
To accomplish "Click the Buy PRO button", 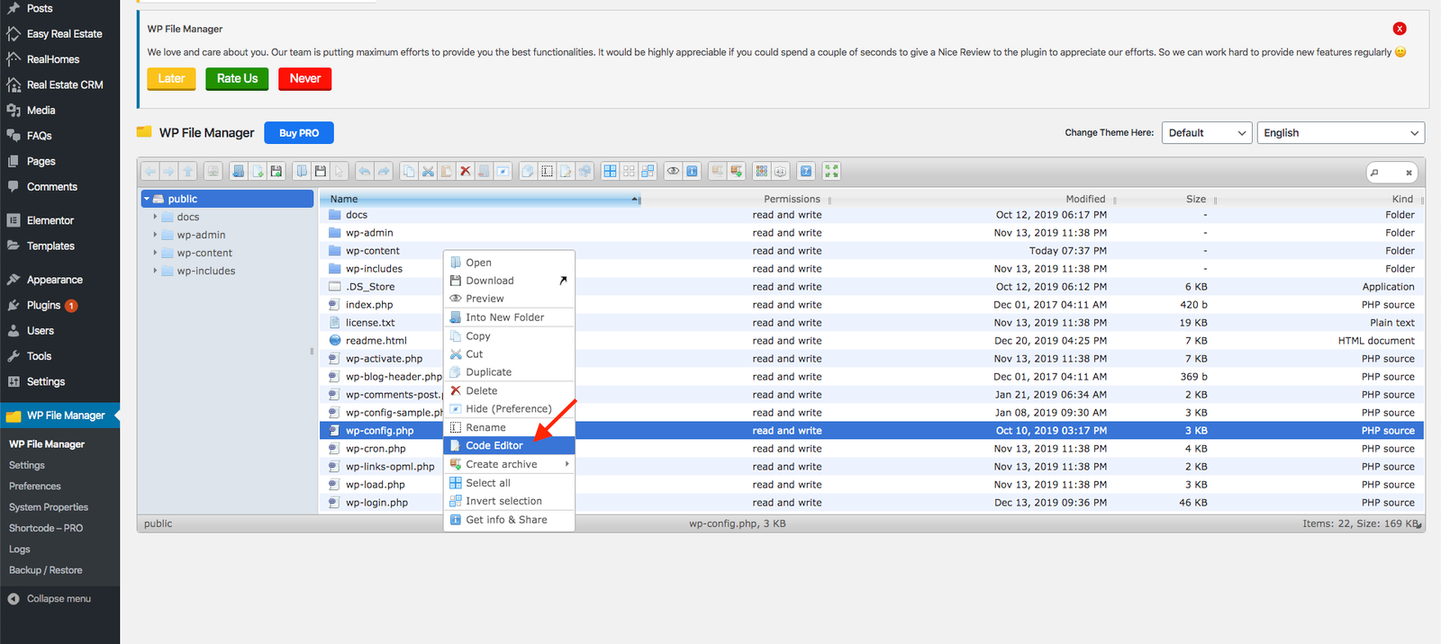I will 299,133.
